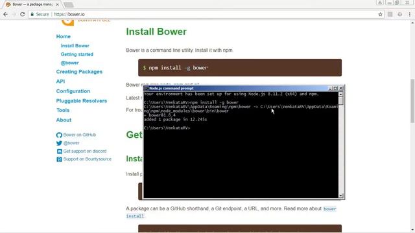Reload the Bower page
415x233 pixels.
(x=23, y=14)
